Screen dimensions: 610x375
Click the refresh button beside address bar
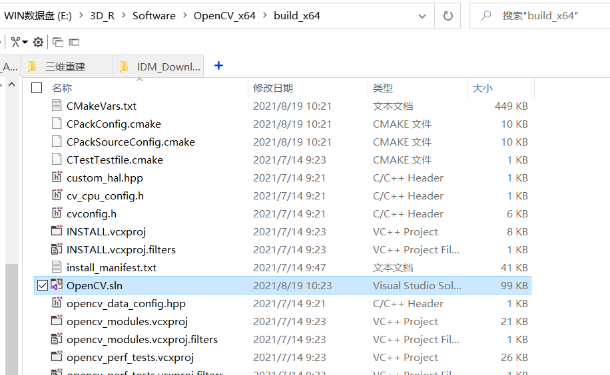pos(448,16)
